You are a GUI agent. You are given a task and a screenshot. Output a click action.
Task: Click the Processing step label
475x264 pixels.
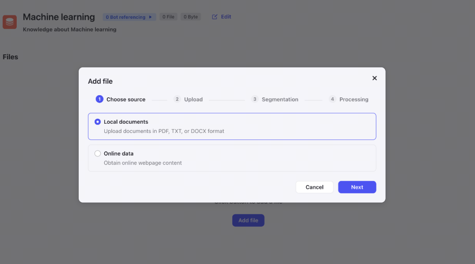tap(354, 100)
